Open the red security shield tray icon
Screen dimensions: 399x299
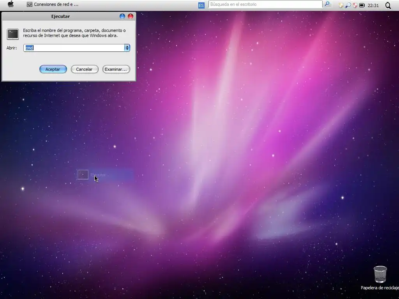tap(355, 5)
